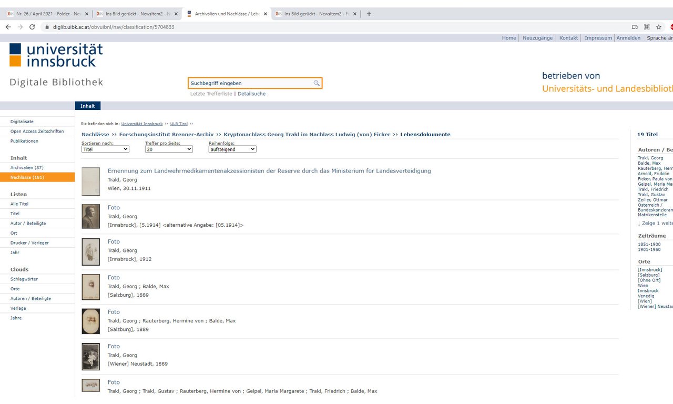Viewport: 673px width, 404px height.
Task: Reload the page with the refresh icon
Action: pos(32,27)
